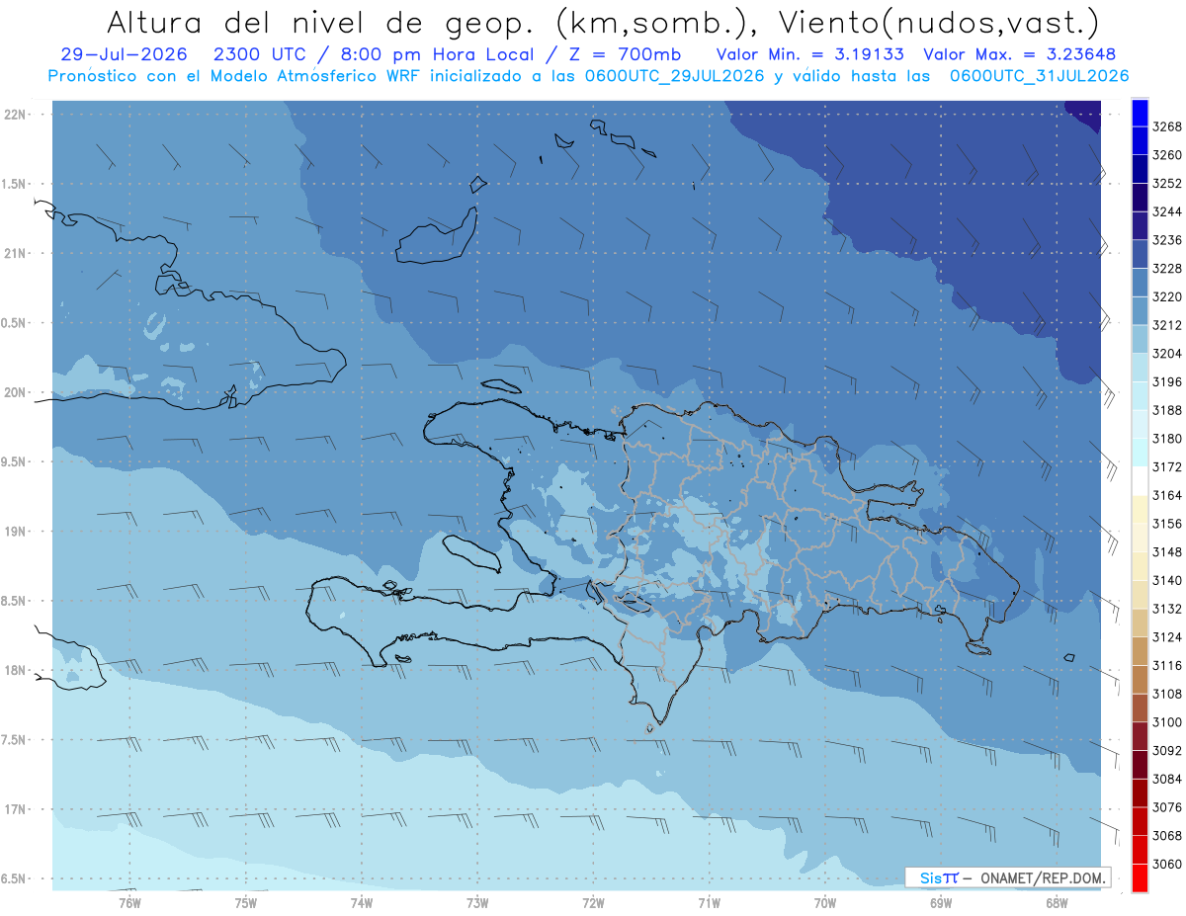Viewport: 1186px width, 916px height.
Task: Click the 71W longitude axis label
Action: 709,901
